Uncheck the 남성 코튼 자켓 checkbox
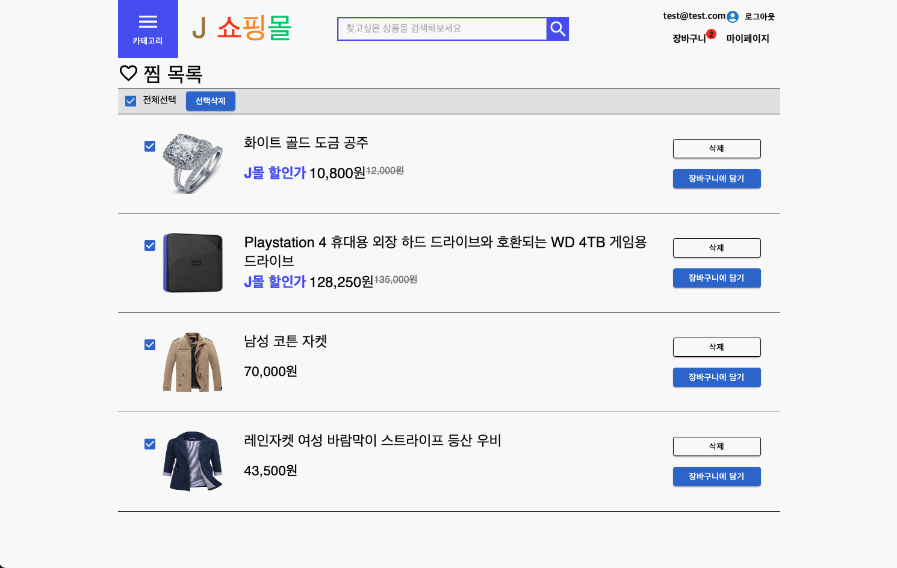The image size is (897, 568). (150, 345)
